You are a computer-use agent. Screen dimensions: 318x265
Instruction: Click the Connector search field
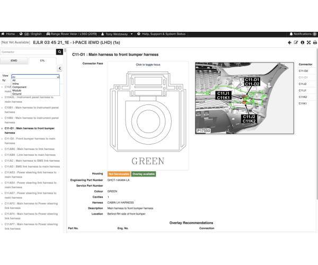pyautogui.click(x=28, y=52)
